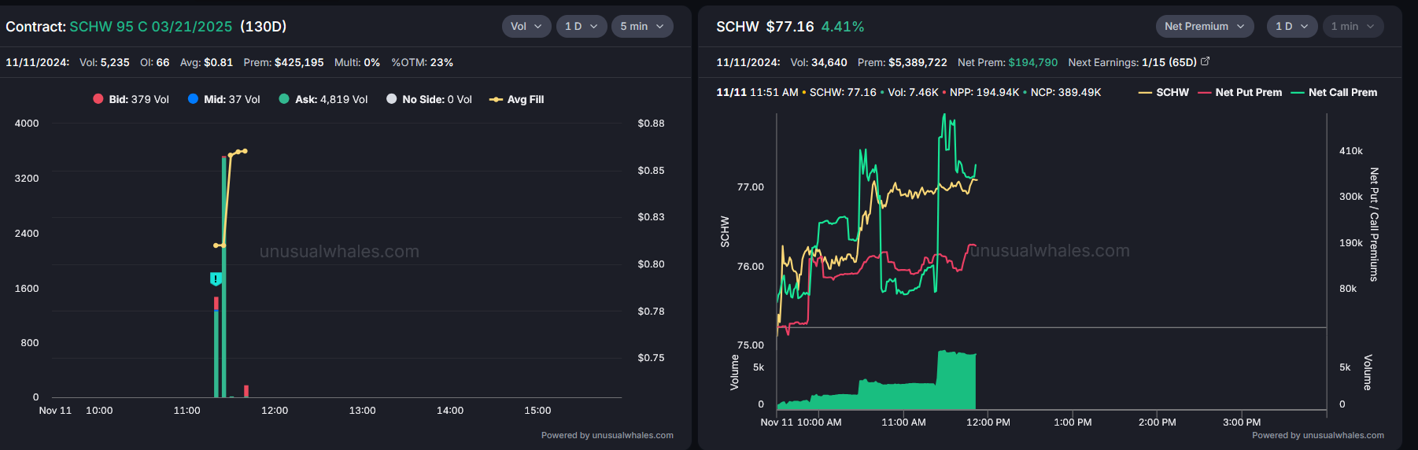Toggle the SCHW price line legend
Screen dimensions: 1418x450
1164,92
